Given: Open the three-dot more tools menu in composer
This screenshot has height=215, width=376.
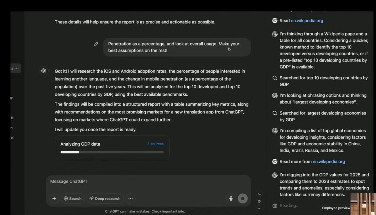Looking at the screenshot, I should point(131,198).
